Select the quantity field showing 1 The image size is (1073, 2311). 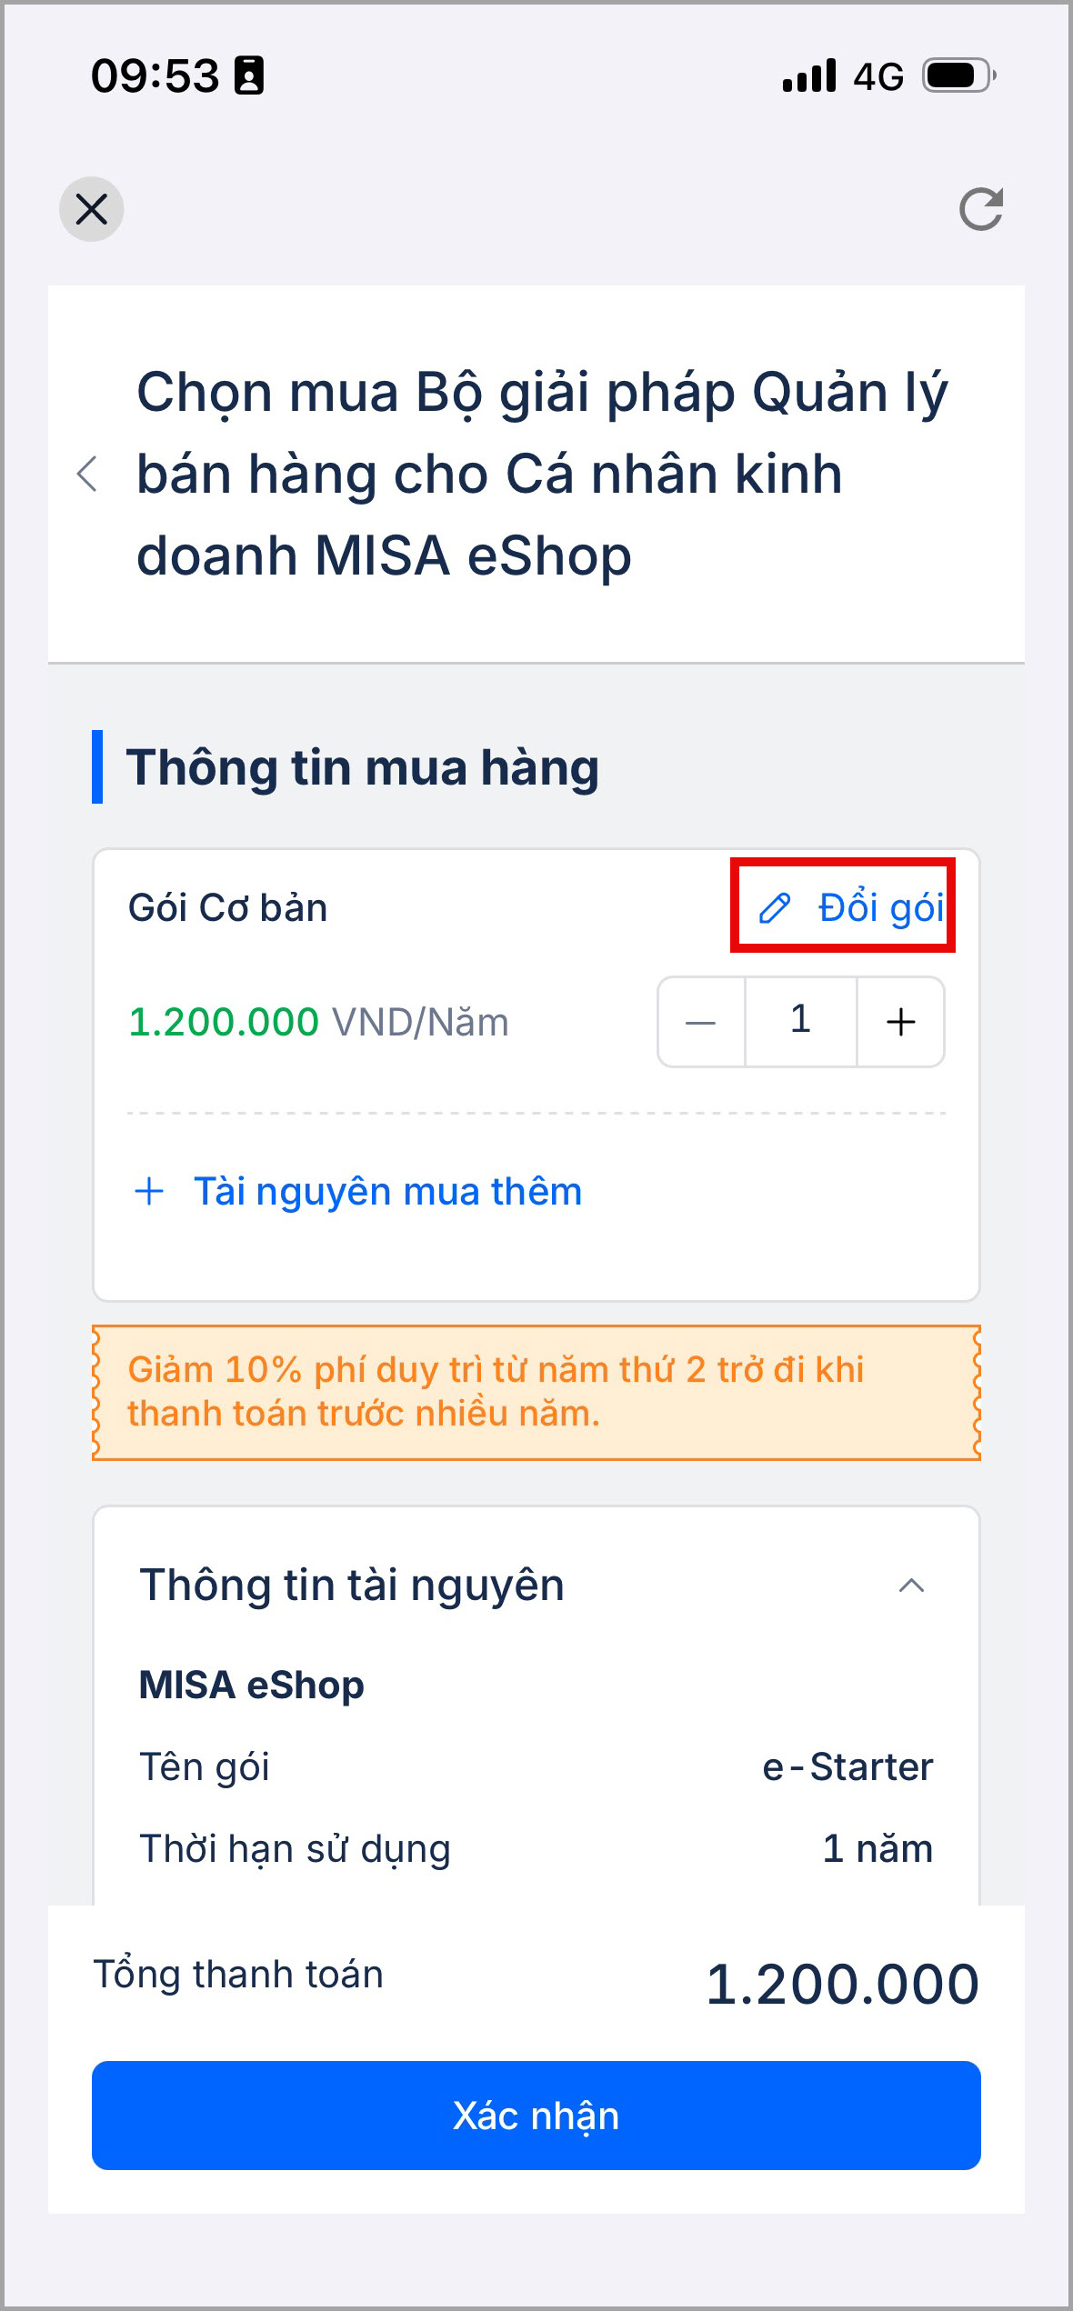tap(801, 1022)
